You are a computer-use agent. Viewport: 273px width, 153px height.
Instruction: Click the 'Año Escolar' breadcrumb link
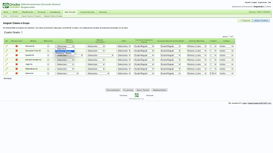[x=14, y=16]
